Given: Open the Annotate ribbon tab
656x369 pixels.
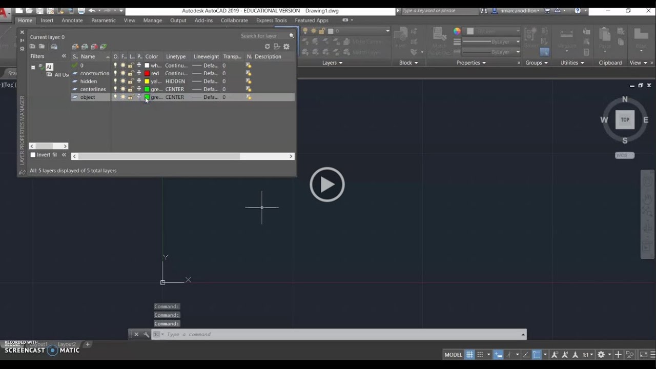Looking at the screenshot, I should [x=72, y=20].
